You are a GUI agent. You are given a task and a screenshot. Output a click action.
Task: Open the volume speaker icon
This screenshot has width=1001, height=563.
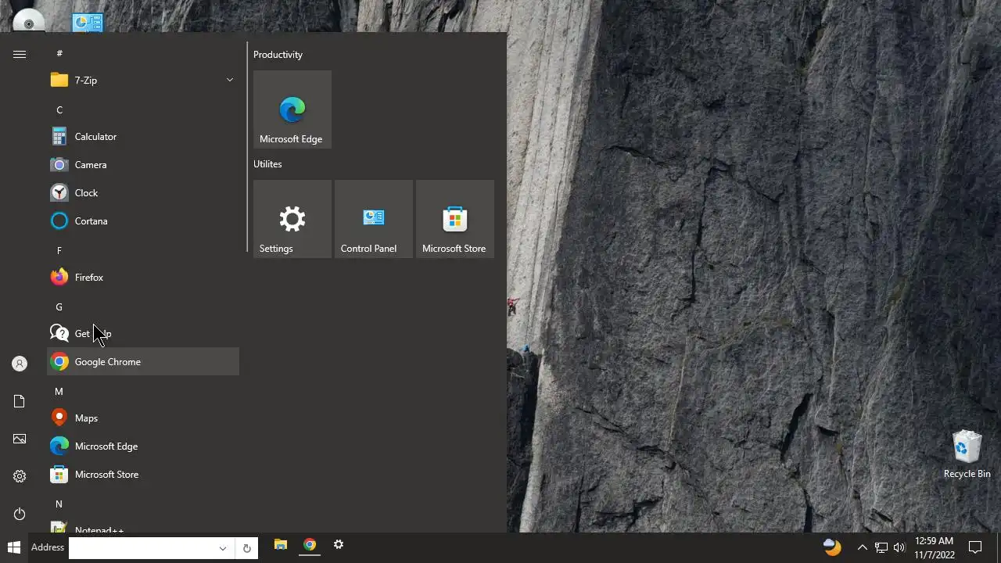[899, 547]
